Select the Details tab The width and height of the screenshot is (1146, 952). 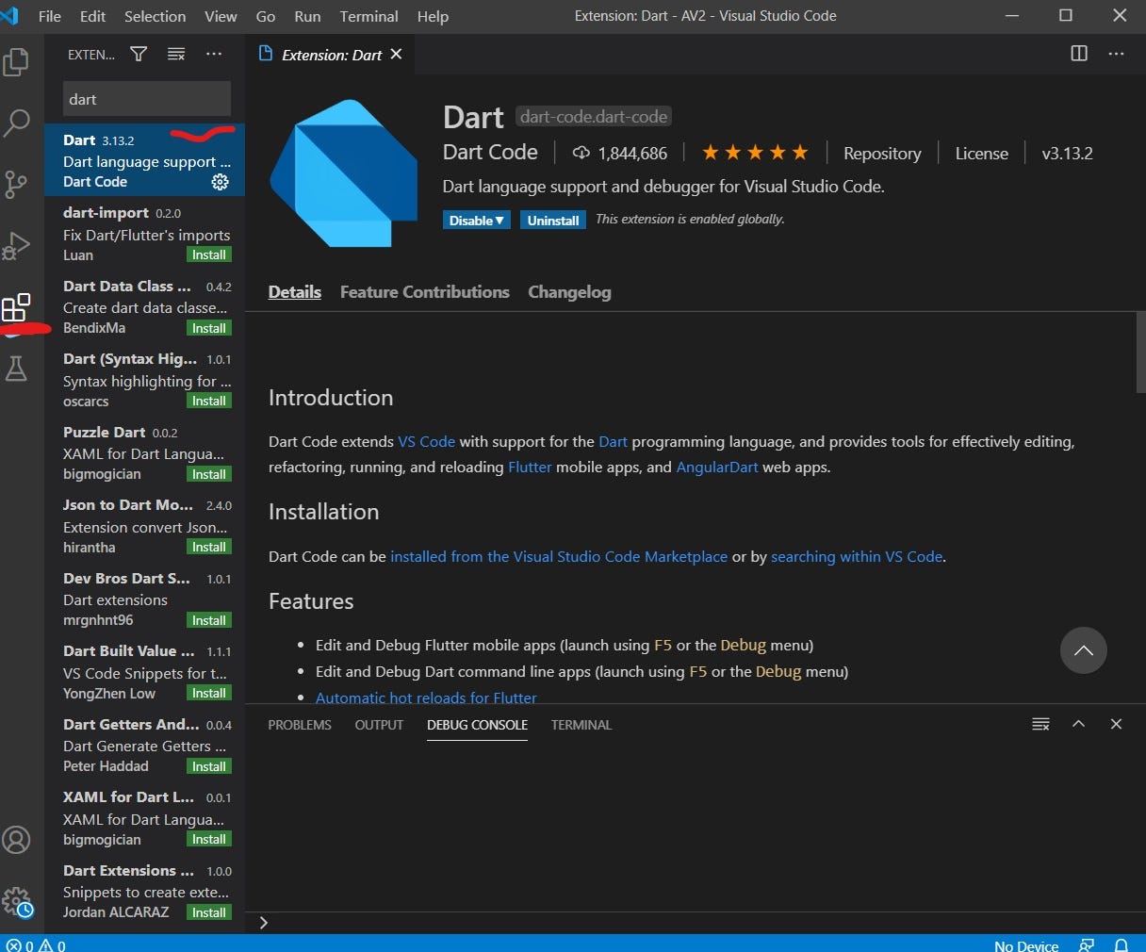[x=295, y=292]
